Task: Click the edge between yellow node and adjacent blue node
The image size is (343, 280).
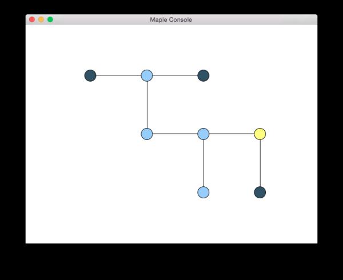Action: tap(232, 134)
